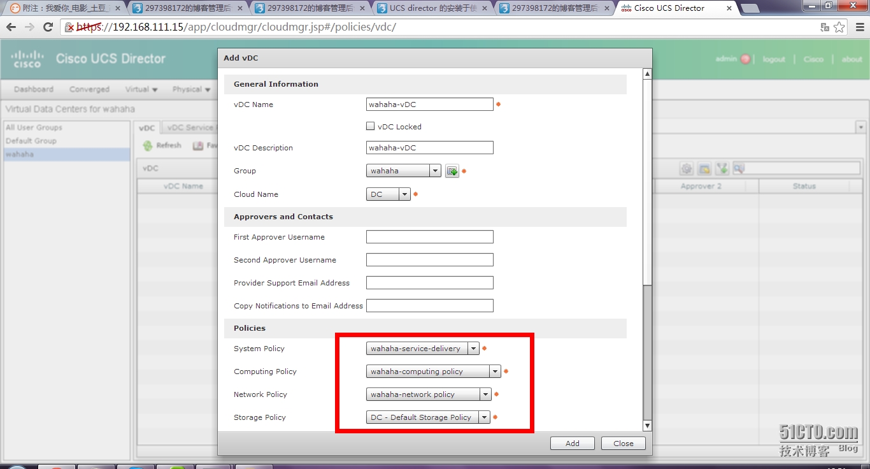This screenshot has width=870, height=469.
Task: Click the vDC Name column header
Action: pyautogui.click(x=183, y=186)
